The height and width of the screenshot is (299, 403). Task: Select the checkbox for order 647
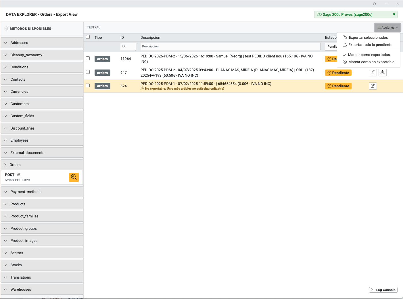[88, 72]
